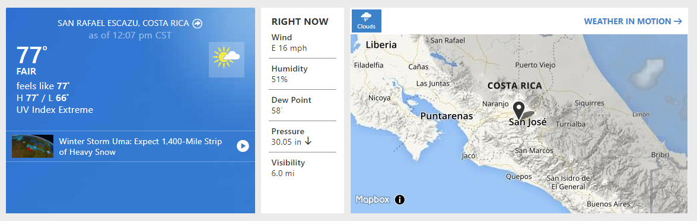
Task: Click the Mapbox info icon
Action: (x=400, y=200)
